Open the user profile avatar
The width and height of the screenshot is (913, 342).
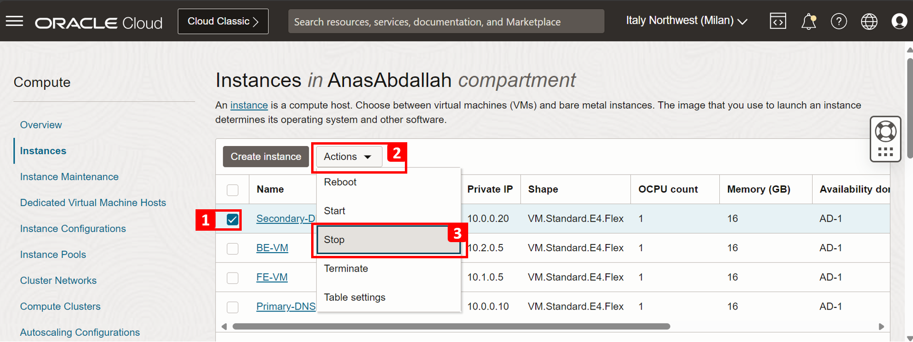(899, 21)
